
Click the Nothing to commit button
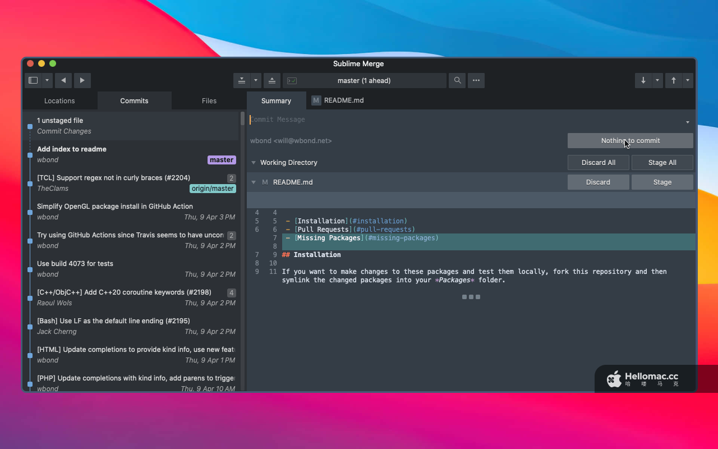(630, 140)
